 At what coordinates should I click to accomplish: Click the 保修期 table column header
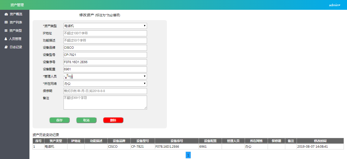[x=276, y=141]
